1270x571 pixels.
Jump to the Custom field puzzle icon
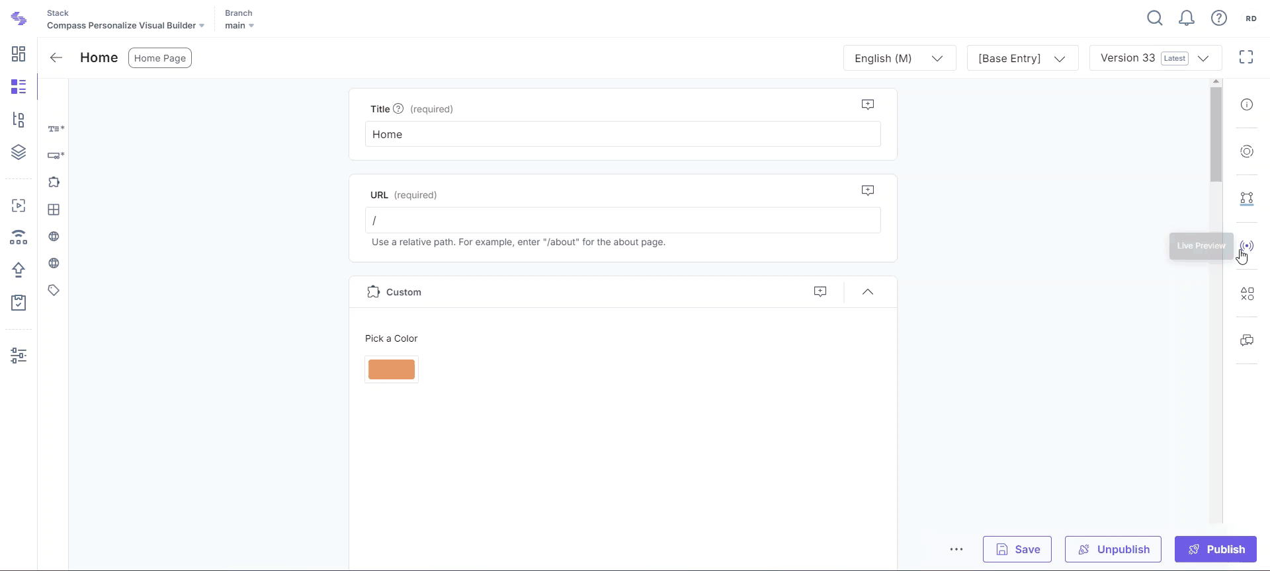[x=54, y=182]
